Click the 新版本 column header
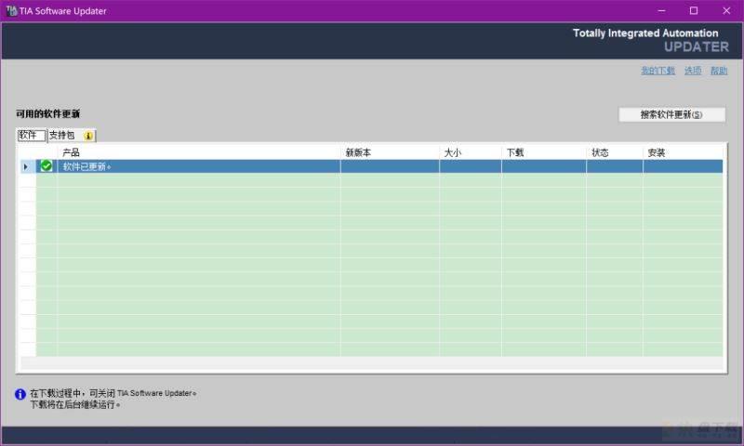 390,152
